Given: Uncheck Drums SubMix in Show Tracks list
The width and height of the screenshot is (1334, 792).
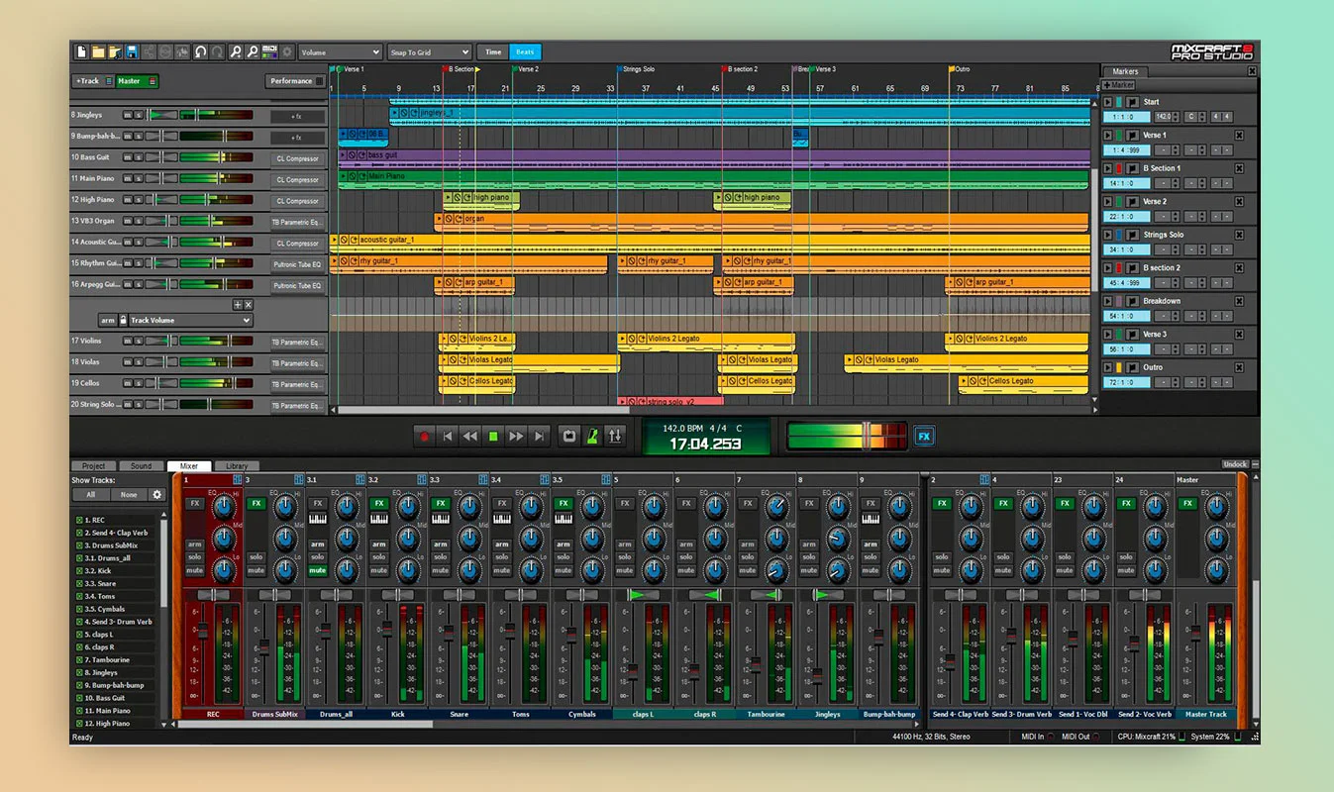Looking at the screenshot, I should [x=79, y=545].
